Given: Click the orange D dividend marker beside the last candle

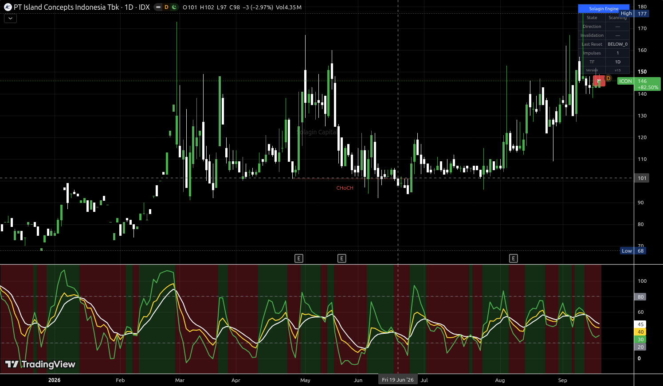Looking at the screenshot, I should click(x=608, y=78).
